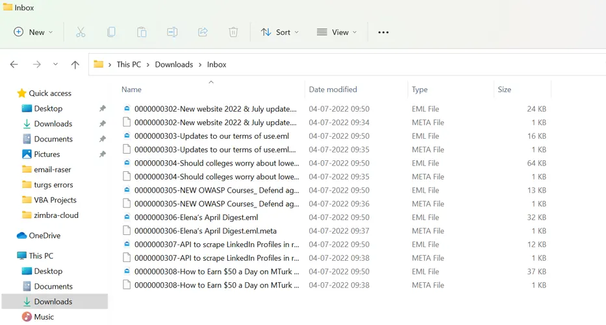Click Downloads in address breadcrumb

pyautogui.click(x=174, y=64)
